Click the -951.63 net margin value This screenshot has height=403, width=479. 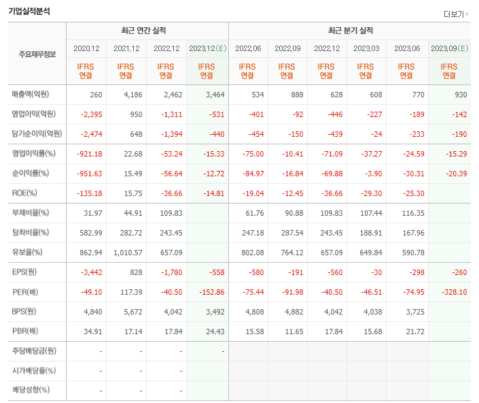[90, 174]
